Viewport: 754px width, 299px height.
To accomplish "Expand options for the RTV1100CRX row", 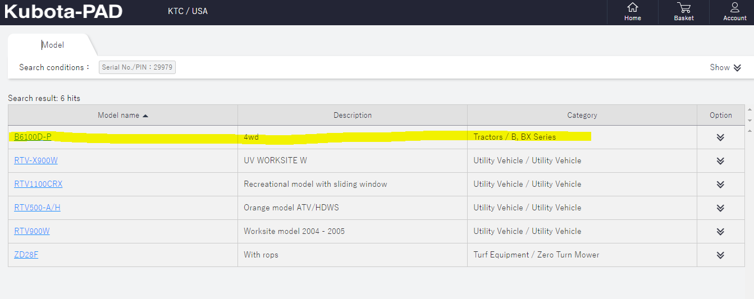I will pos(721,185).
